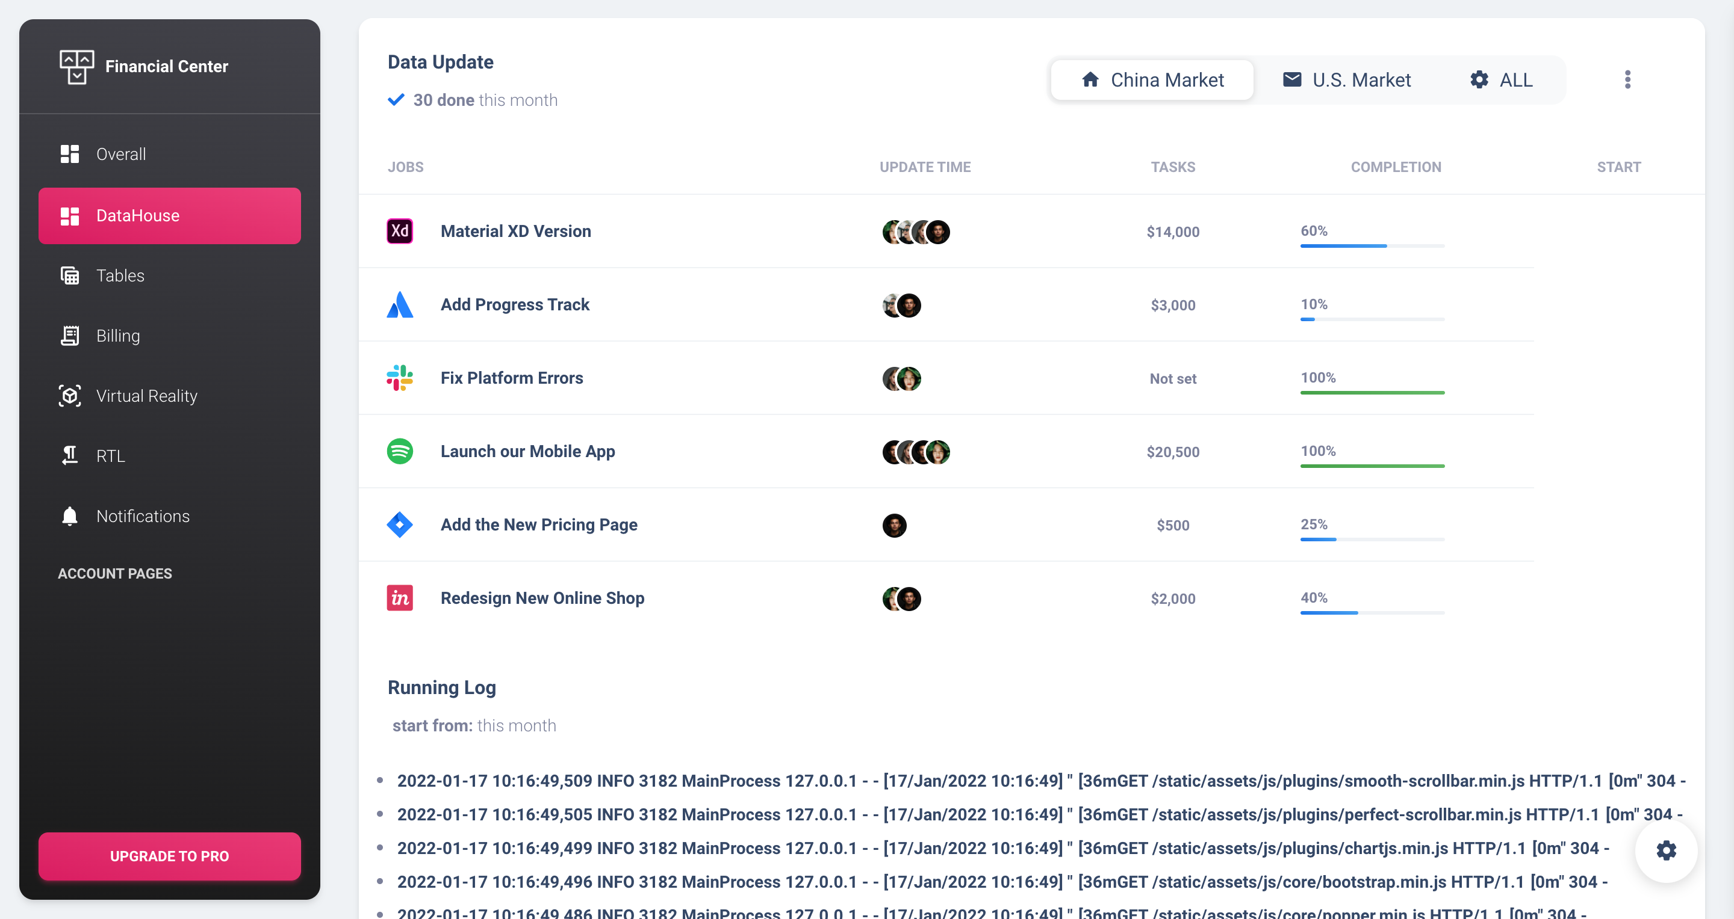Click the Atlassian icon beside Add Progress Track

[x=399, y=304]
